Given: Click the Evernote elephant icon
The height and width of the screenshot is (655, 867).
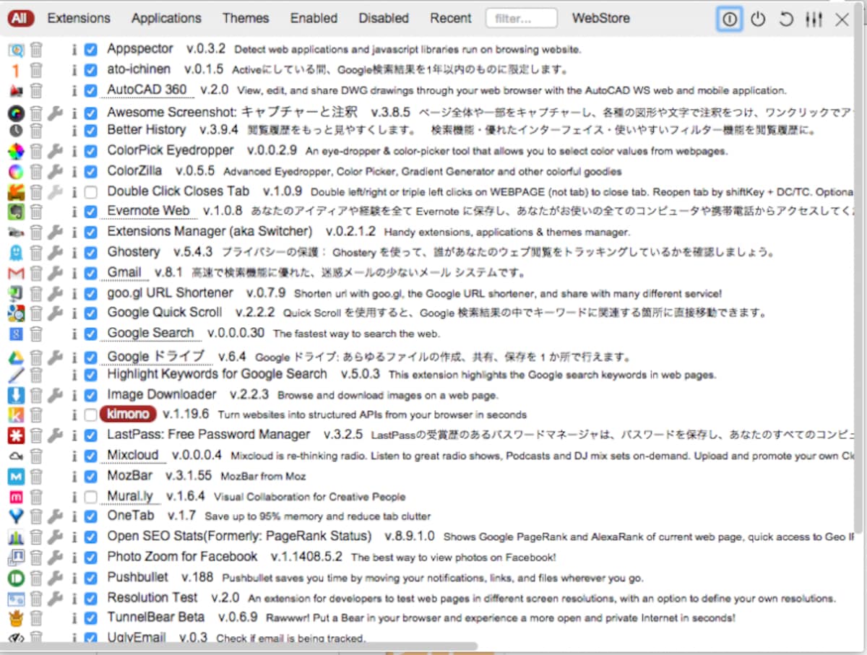Looking at the screenshot, I should click(16, 212).
